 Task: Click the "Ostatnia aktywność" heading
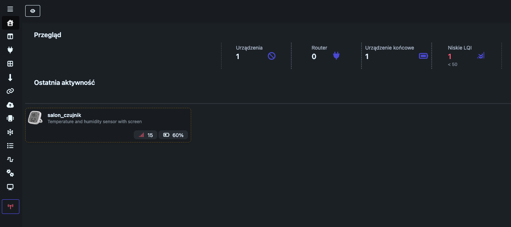click(64, 83)
